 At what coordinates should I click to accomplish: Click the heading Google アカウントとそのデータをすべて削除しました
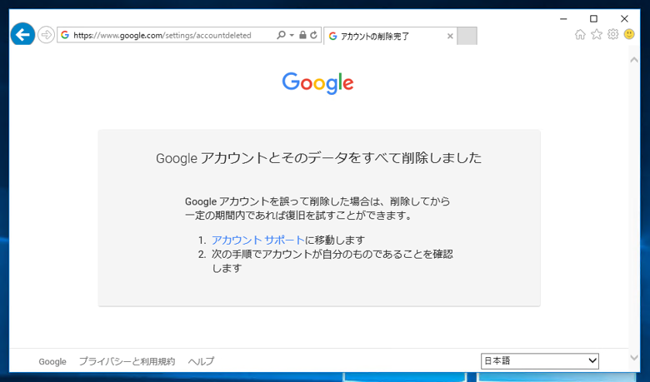[319, 158]
